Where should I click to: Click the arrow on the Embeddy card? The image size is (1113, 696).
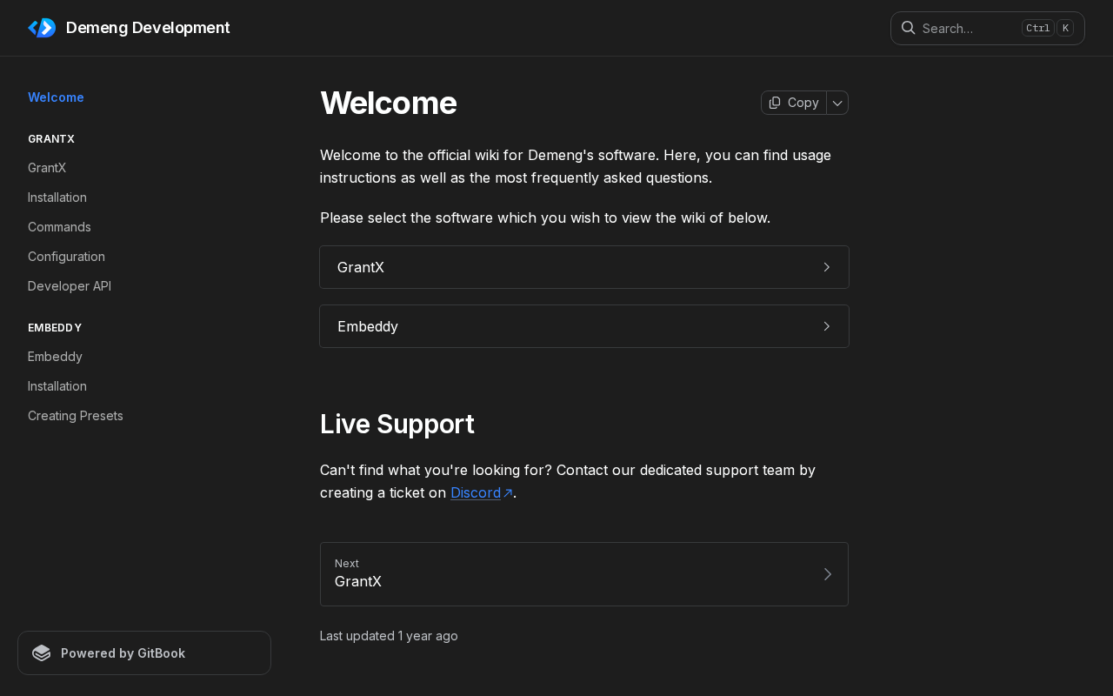[x=826, y=326]
